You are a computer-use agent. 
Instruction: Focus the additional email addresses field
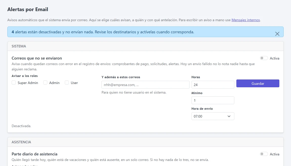(x=145, y=85)
